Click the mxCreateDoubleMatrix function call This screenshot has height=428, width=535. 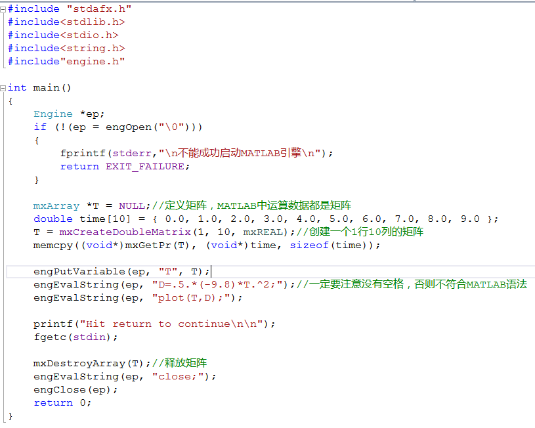[125, 232]
